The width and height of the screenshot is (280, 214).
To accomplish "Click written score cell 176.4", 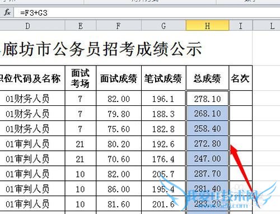I will tap(164, 159).
